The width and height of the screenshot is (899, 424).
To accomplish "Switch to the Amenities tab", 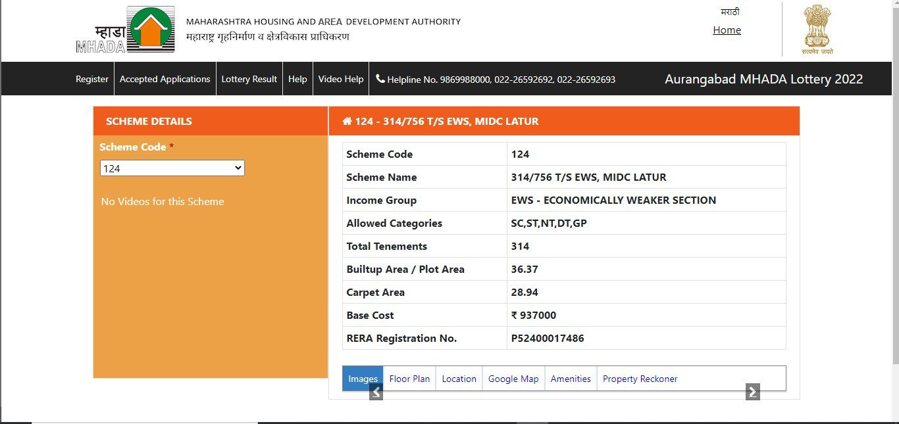I will click(x=571, y=379).
